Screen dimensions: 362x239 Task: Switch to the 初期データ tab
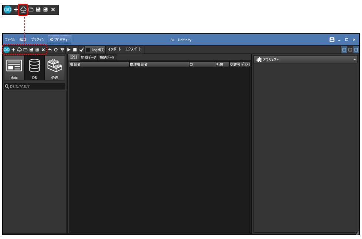[x=88, y=57]
